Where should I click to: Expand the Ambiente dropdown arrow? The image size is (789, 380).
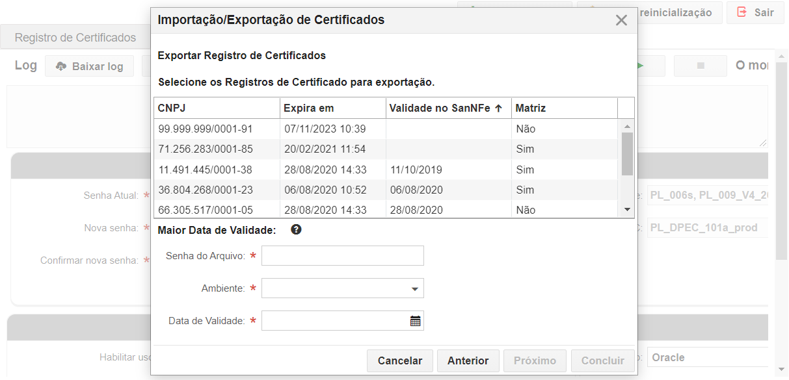coord(415,289)
